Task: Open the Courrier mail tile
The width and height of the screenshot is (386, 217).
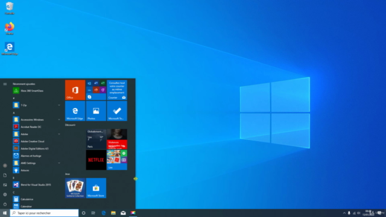Action: 117,90
